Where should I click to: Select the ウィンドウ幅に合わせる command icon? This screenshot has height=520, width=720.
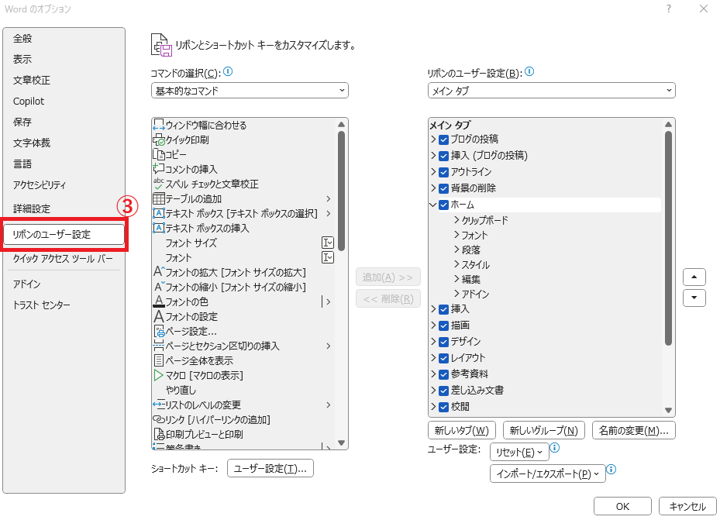158,126
